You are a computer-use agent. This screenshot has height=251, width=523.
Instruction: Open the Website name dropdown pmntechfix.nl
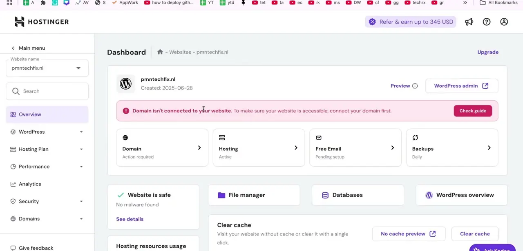(x=47, y=68)
